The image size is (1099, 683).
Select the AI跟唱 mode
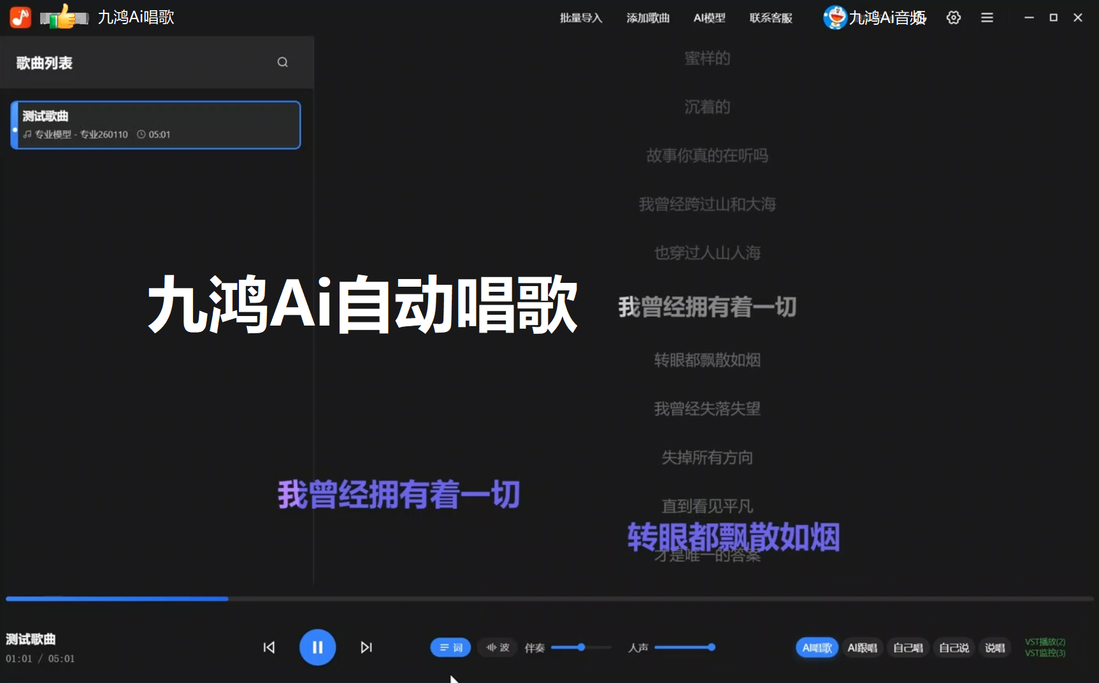(863, 647)
